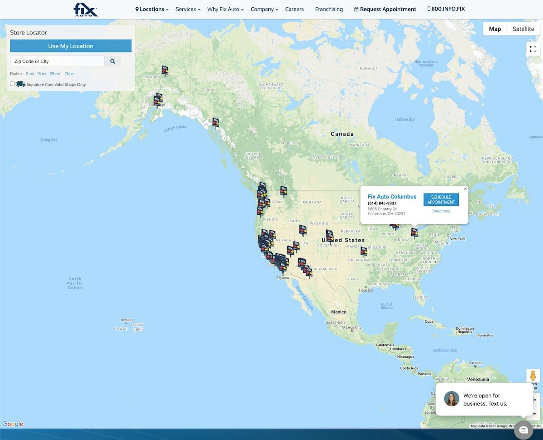Toggle fullscreen map view
The image size is (543, 440).
pos(533,49)
